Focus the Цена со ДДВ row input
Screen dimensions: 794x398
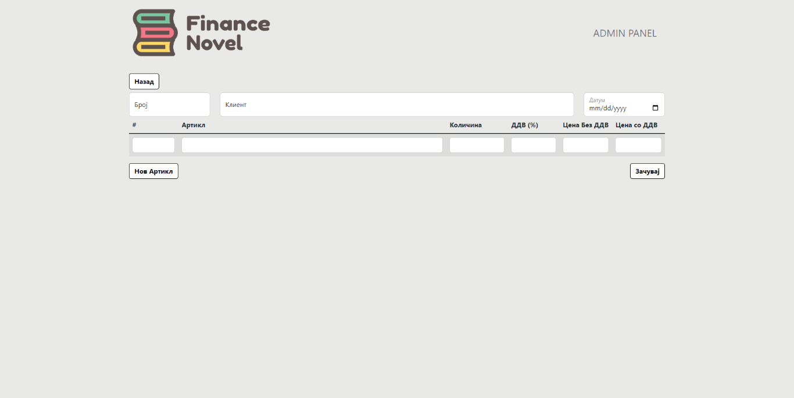(638, 145)
